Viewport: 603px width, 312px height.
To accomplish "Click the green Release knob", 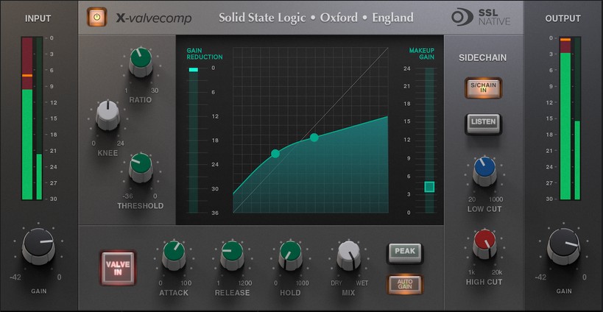I will (233, 255).
